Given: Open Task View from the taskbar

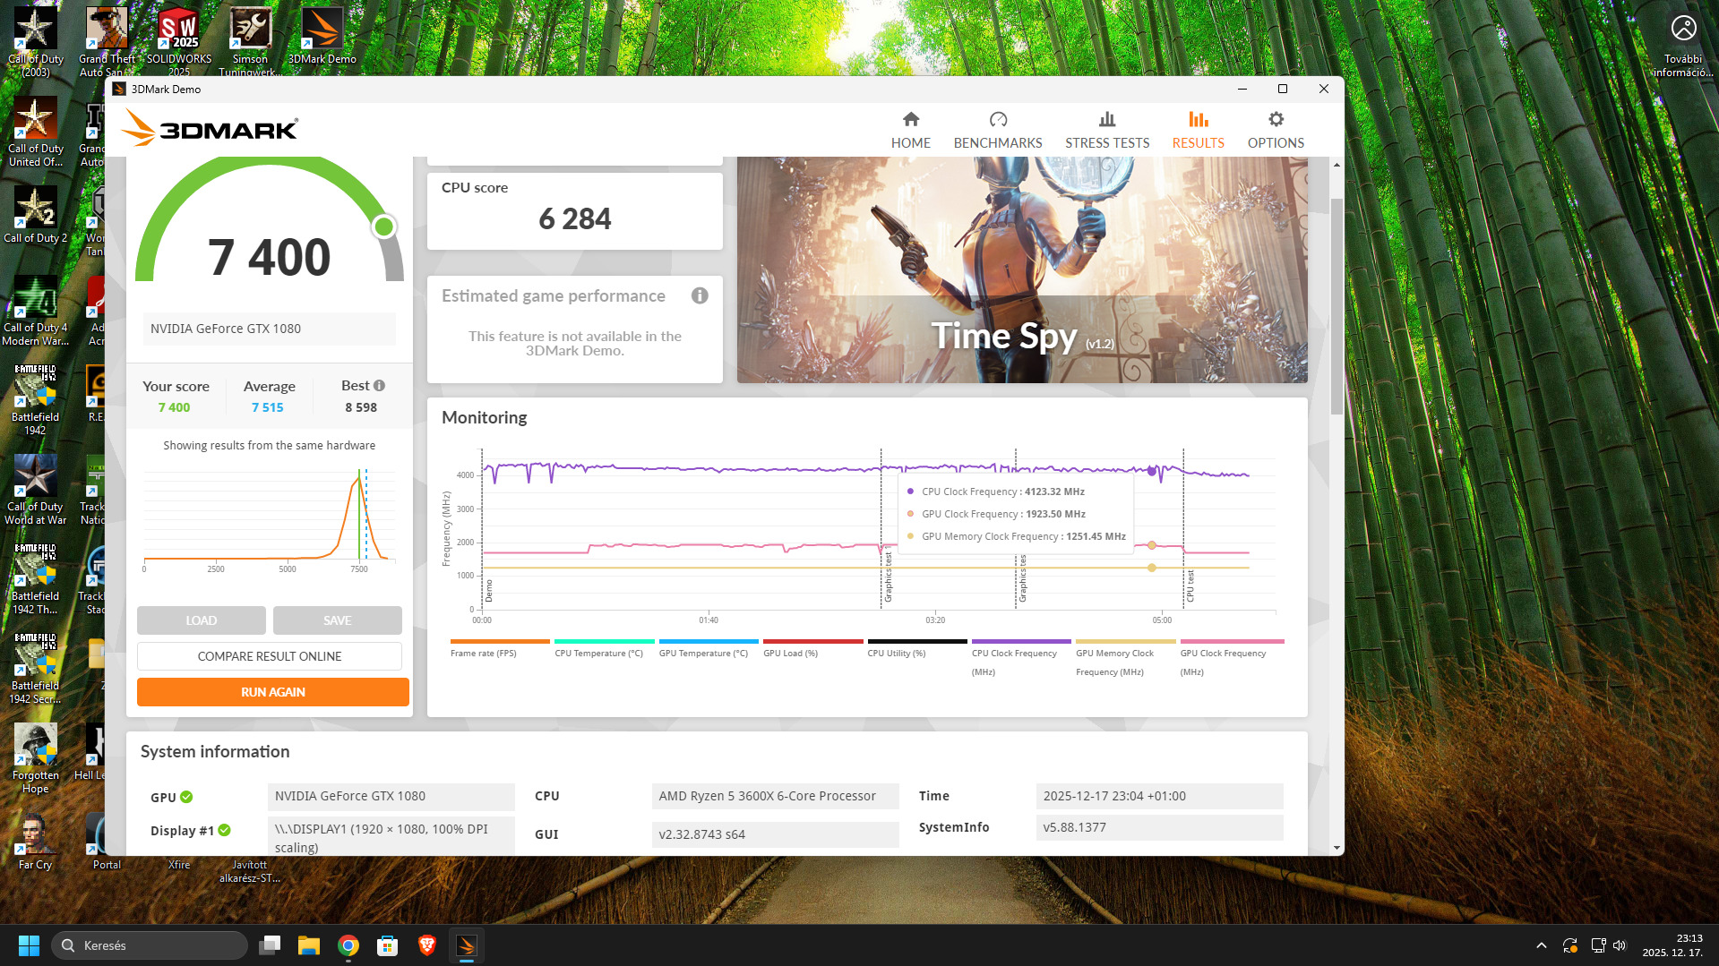Looking at the screenshot, I should pos(270,945).
